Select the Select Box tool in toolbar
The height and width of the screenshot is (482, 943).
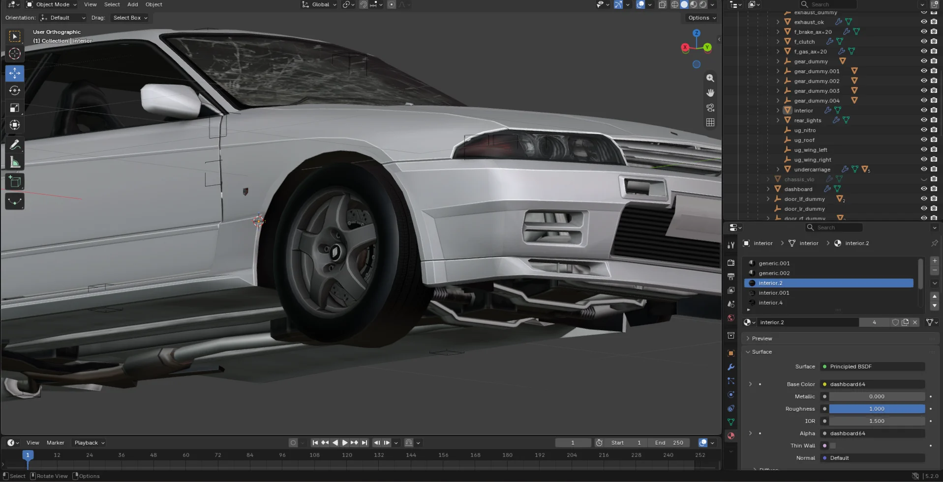pyautogui.click(x=15, y=36)
